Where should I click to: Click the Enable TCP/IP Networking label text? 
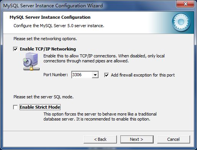click(x=48, y=49)
